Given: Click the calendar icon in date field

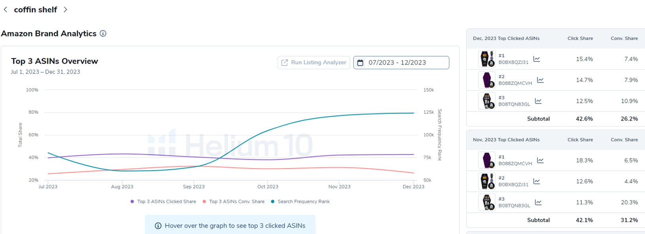Looking at the screenshot, I should (360, 62).
